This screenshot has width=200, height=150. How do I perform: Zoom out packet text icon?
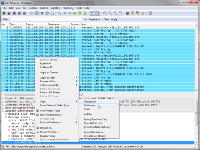coord(110,13)
